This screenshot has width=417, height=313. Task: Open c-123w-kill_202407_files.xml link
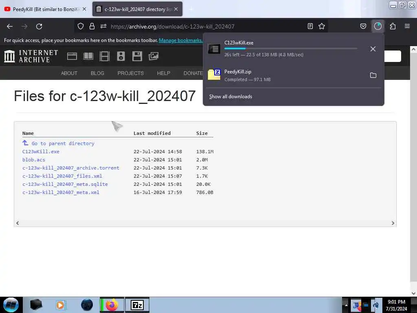(x=62, y=176)
